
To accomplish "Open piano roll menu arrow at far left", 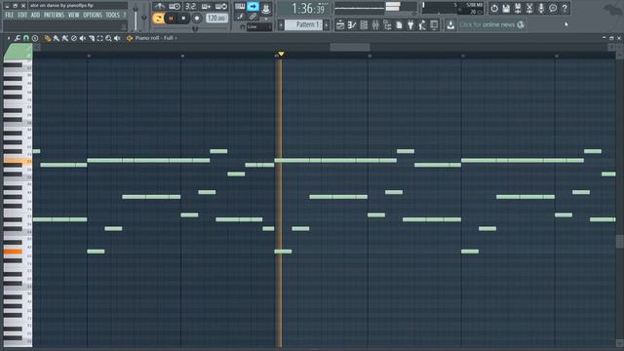I will pos(9,38).
